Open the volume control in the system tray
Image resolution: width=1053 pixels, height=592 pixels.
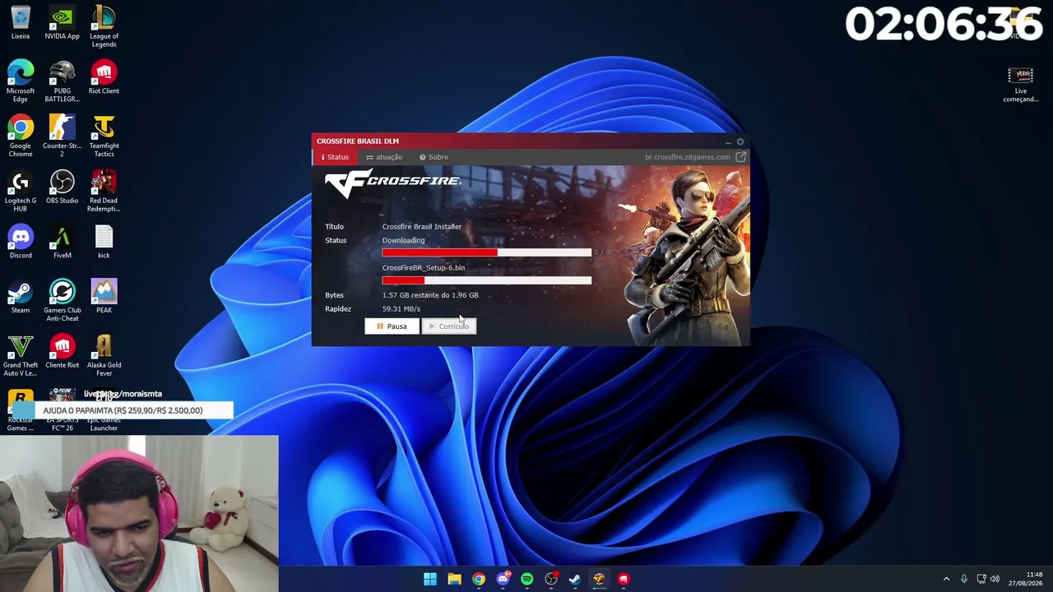pos(995,579)
